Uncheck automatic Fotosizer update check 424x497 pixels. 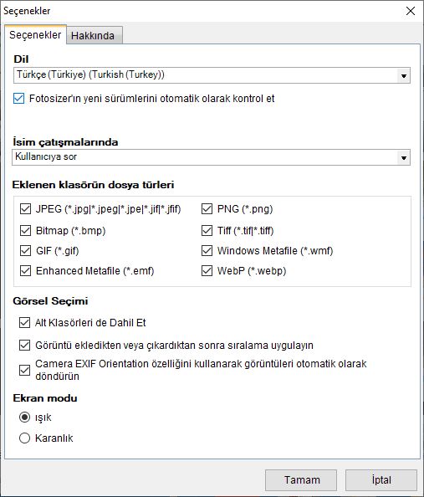pyautogui.click(x=18, y=99)
